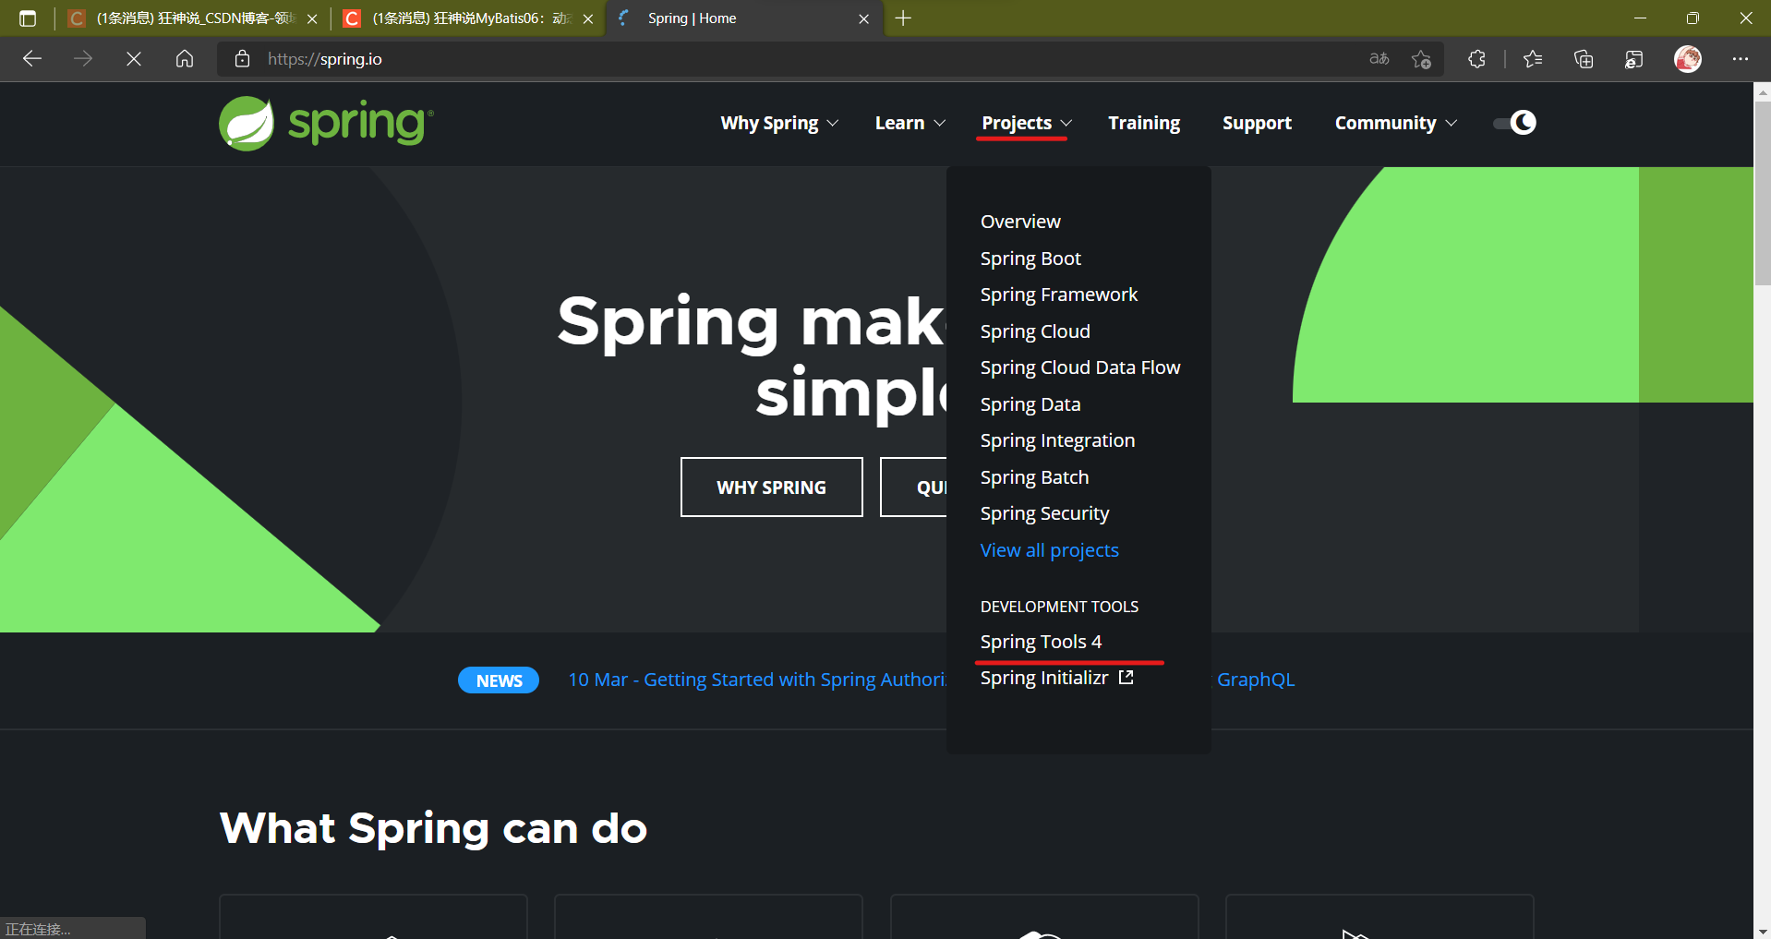
Task: Click the scrollbar down arrow
Action: pyautogui.click(x=1763, y=931)
